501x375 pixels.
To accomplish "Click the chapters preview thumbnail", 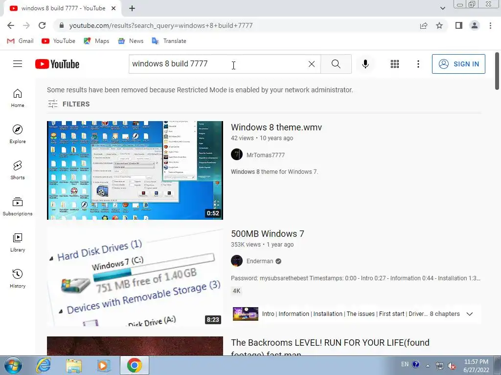I will (x=246, y=314).
